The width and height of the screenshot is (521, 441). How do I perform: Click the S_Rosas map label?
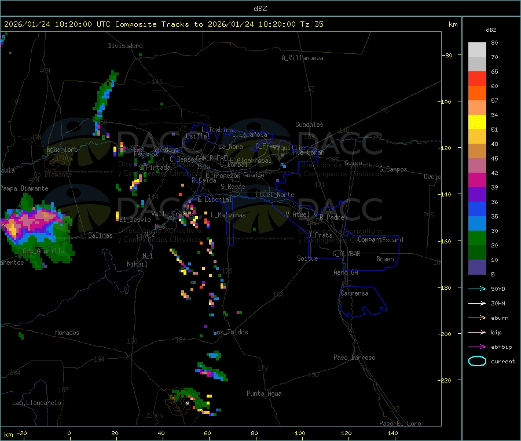[x=233, y=187]
